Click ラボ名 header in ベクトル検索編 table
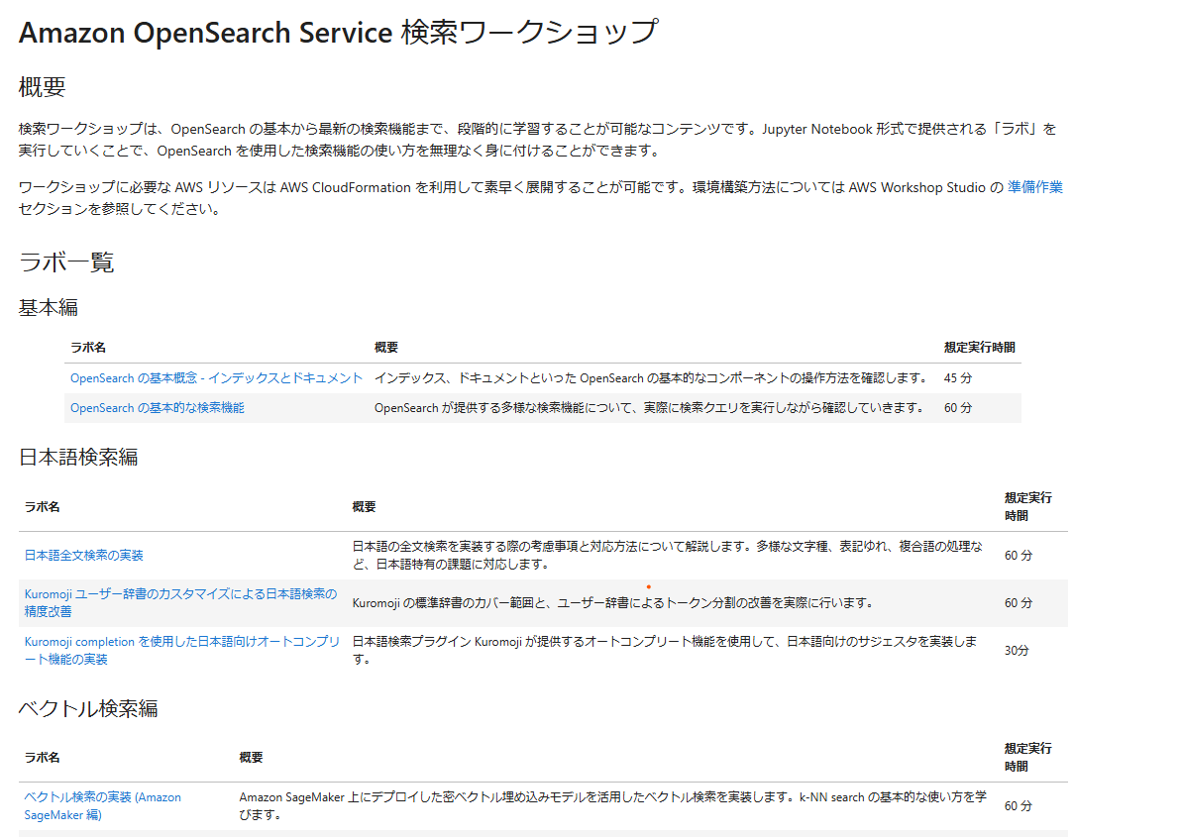This screenshot has width=1182, height=837. (x=43, y=757)
